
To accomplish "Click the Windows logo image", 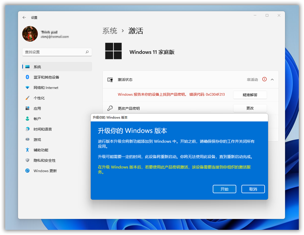I will coord(113,51).
